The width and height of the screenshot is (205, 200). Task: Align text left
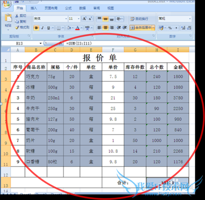(x=99, y=28)
